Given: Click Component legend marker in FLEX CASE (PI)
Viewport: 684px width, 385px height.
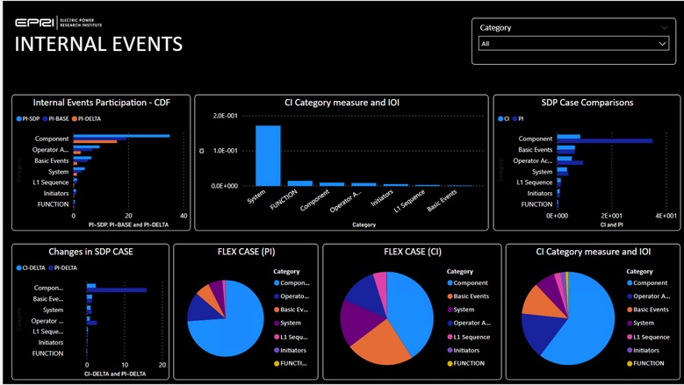Looking at the screenshot, I should 277,283.
